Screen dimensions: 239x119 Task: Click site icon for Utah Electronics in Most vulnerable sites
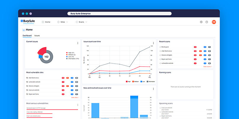pos(27,78)
